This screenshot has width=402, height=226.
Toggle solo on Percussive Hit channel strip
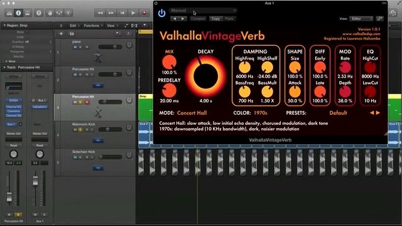click(18, 215)
